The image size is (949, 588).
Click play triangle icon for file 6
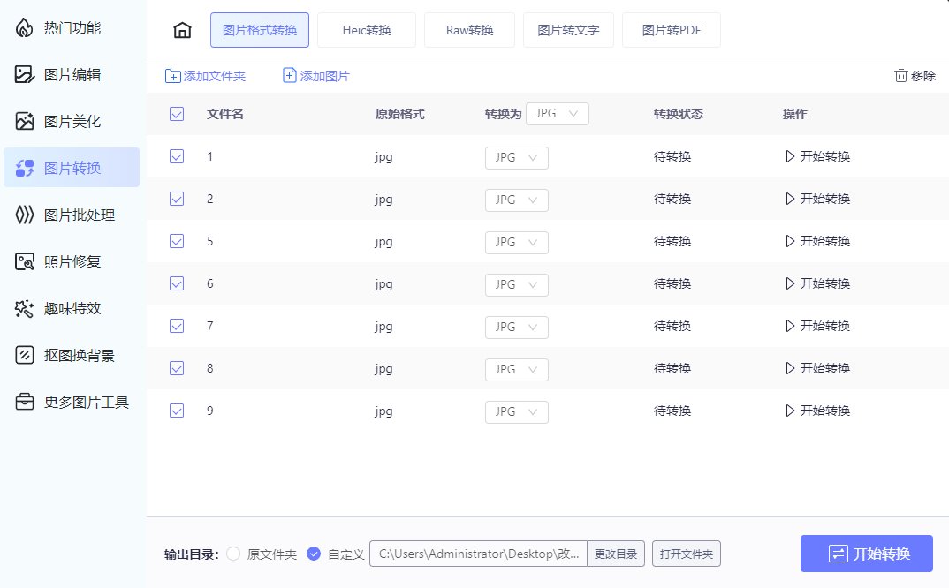[790, 283]
